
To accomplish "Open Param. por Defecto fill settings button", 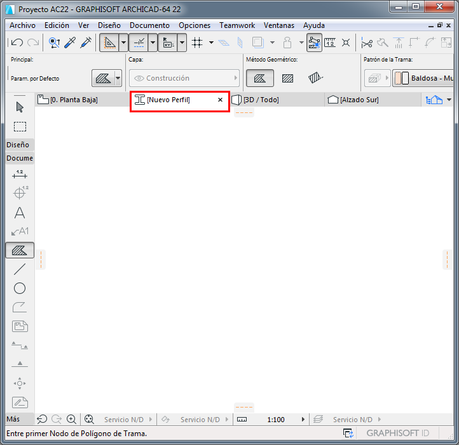I will coord(104,78).
